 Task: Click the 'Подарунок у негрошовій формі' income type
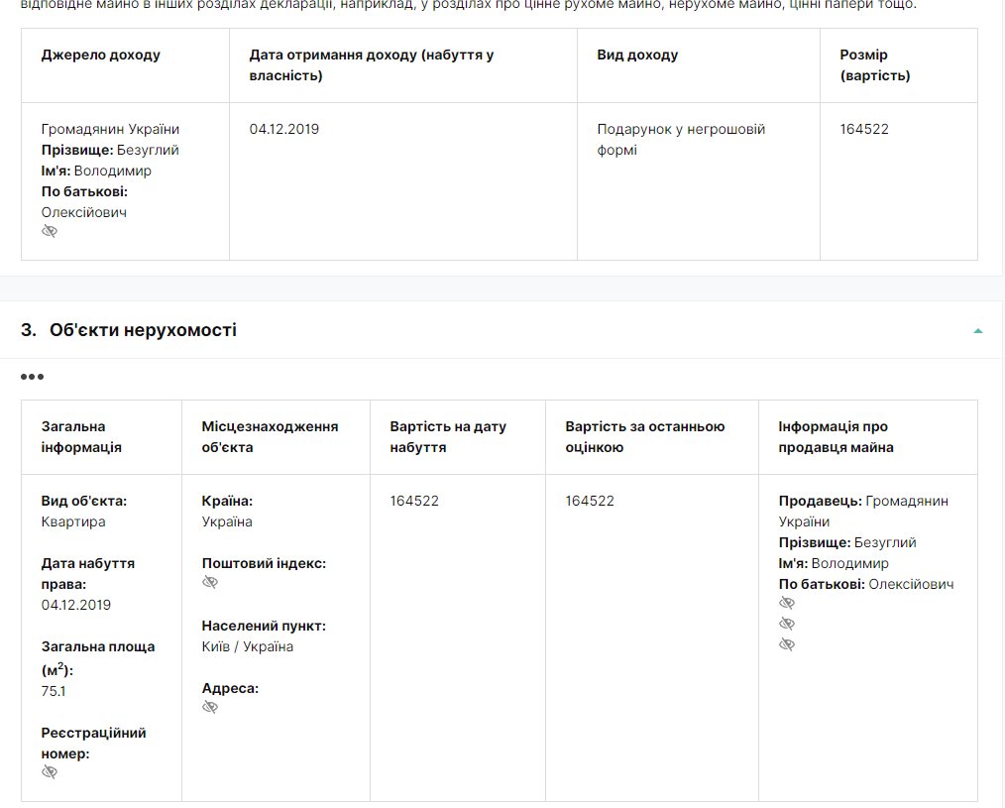681,140
